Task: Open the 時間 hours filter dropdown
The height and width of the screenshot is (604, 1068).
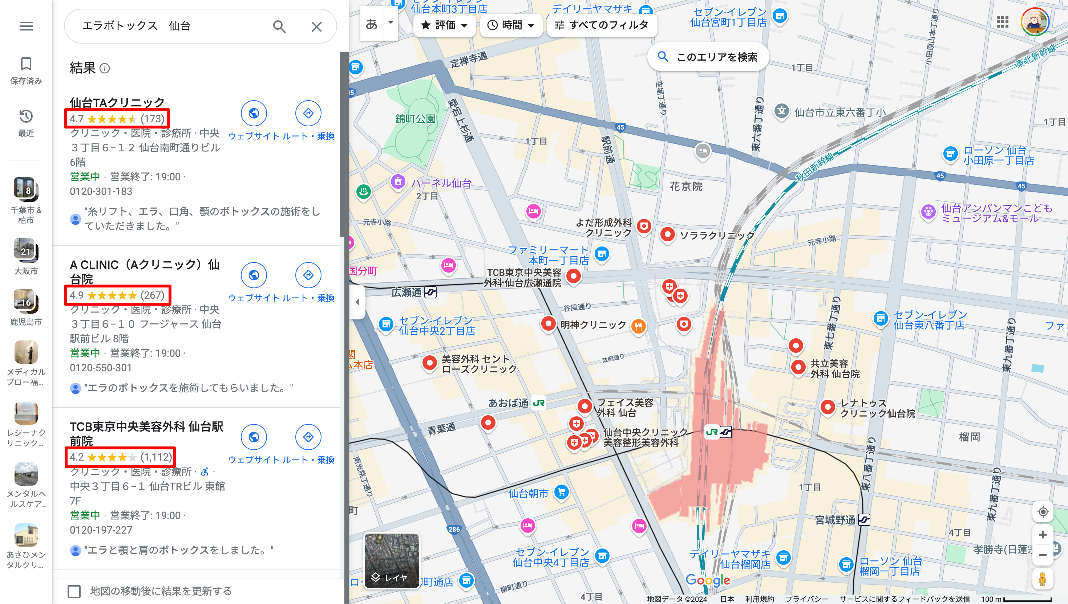Action: click(511, 25)
